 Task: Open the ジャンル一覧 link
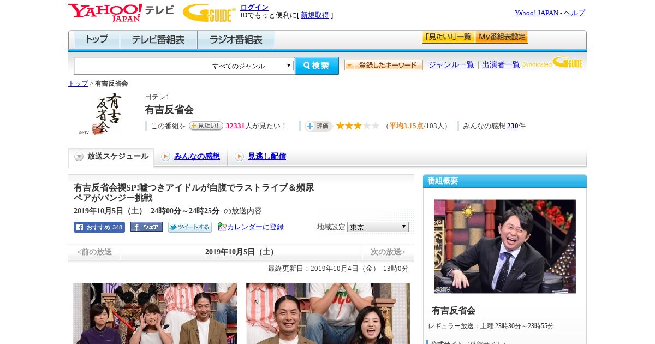(x=451, y=64)
